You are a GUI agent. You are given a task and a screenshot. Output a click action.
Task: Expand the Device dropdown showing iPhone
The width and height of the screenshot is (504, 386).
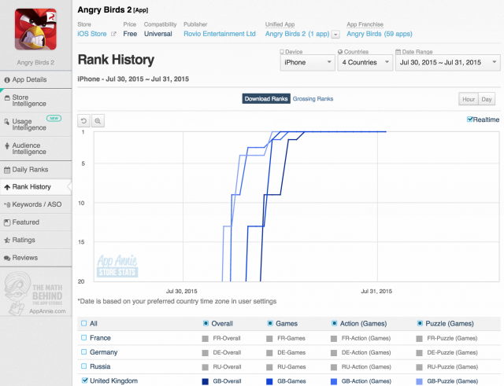[307, 62]
